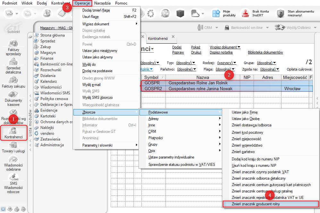
Task: Open Kontrahenci module in sidebar
Action: point(13,133)
